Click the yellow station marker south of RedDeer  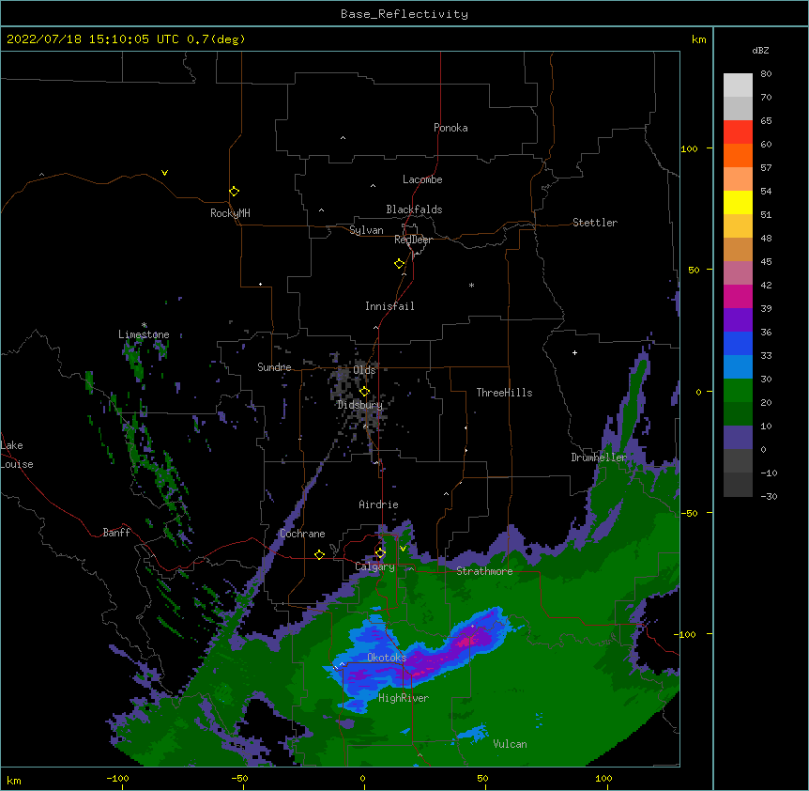(x=399, y=264)
